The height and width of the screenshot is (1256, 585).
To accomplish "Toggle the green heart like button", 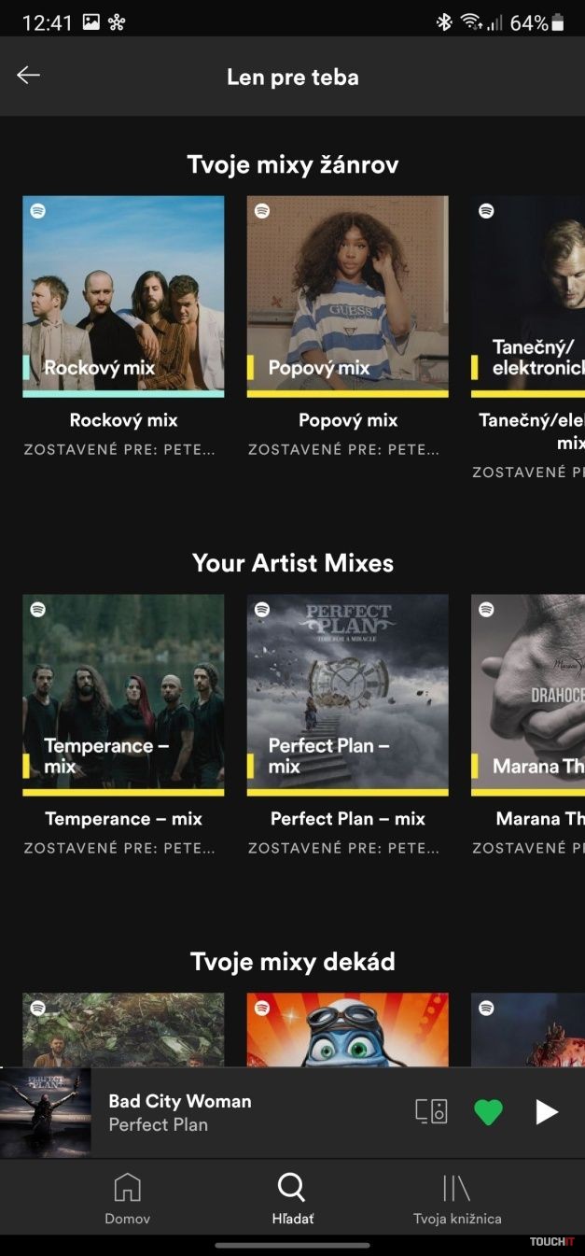I will tap(488, 1111).
